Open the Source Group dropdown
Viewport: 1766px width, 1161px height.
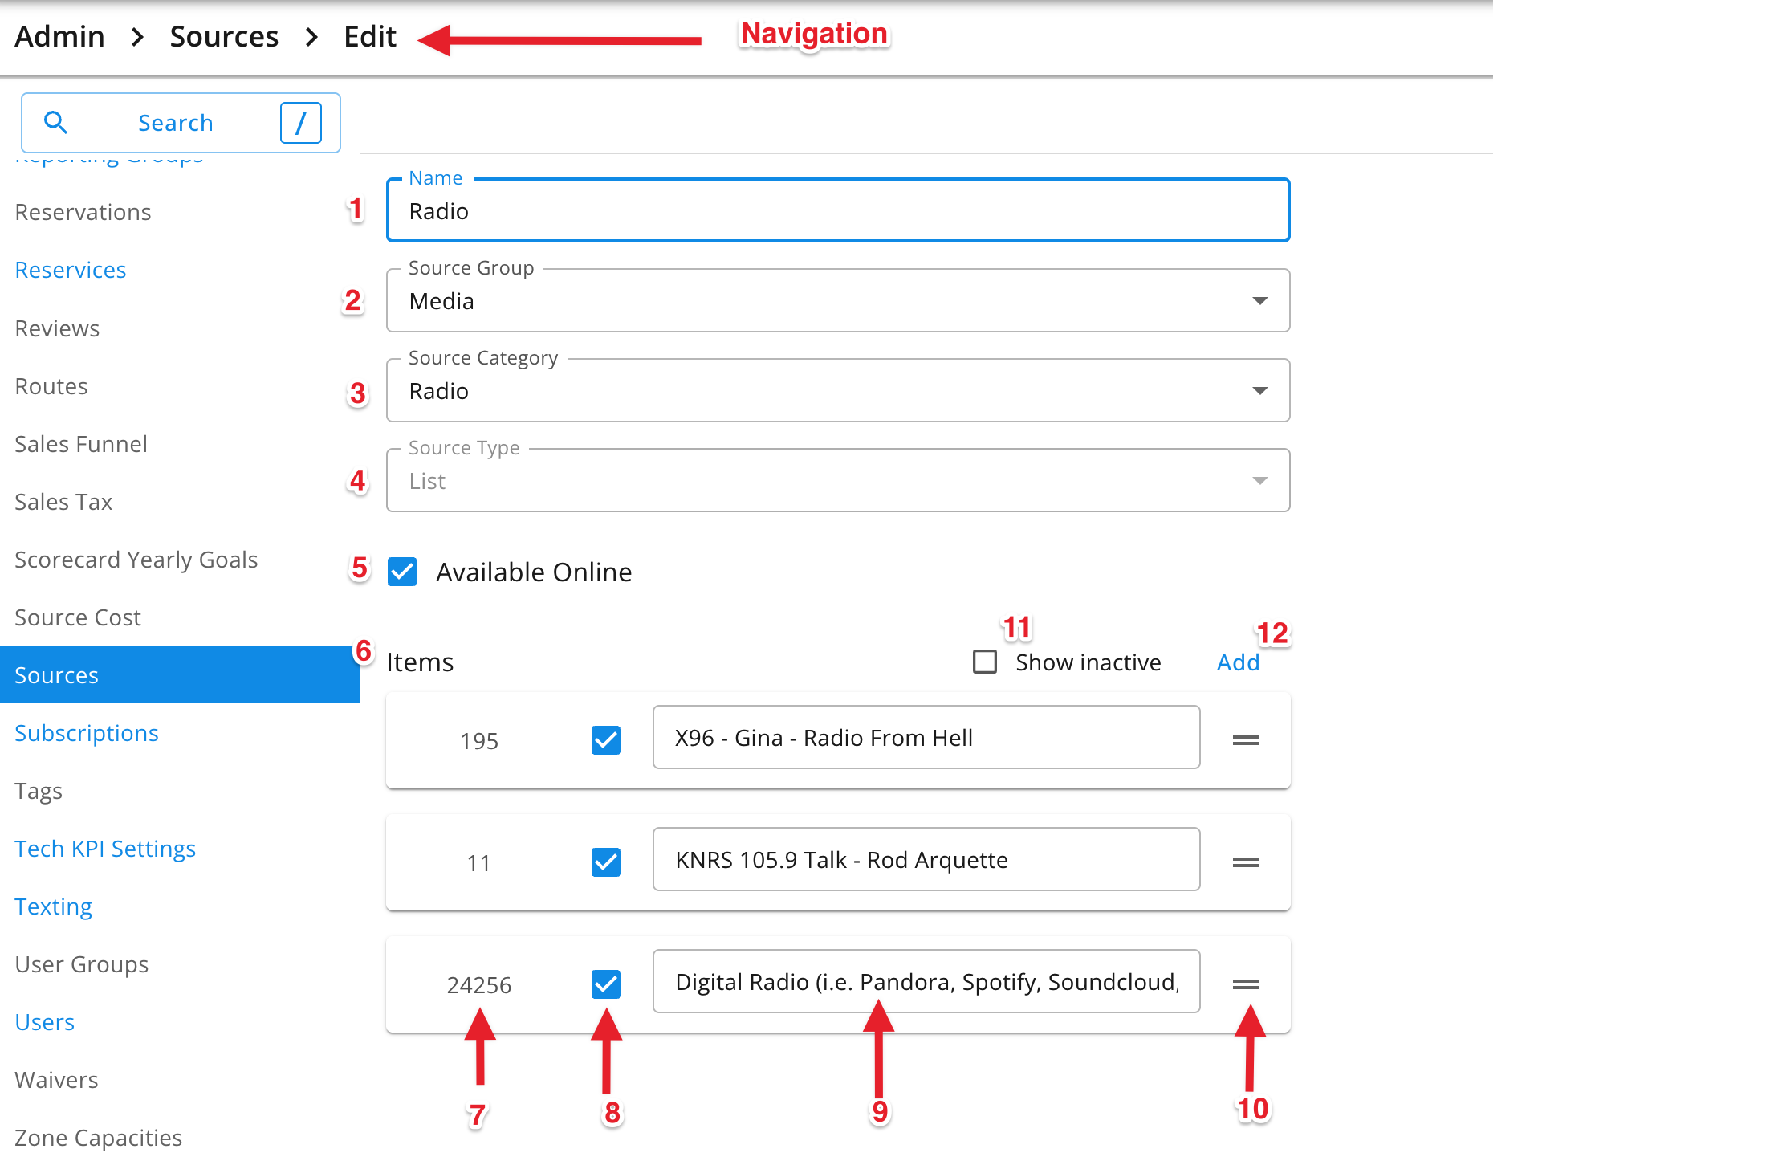(x=838, y=300)
